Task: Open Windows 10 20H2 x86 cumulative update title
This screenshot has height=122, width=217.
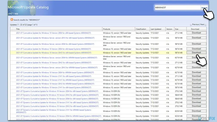Action: 53,63
